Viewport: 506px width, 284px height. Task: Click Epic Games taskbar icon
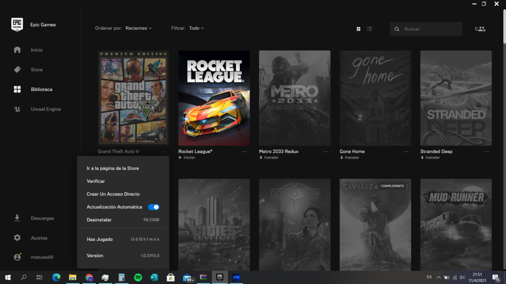(x=220, y=277)
